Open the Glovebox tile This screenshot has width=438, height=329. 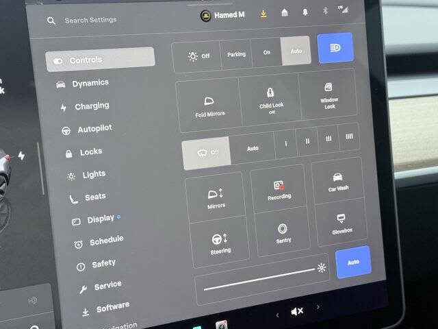(342, 223)
